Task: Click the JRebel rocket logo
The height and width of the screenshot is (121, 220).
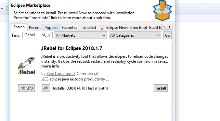Action: coord(26,66)
